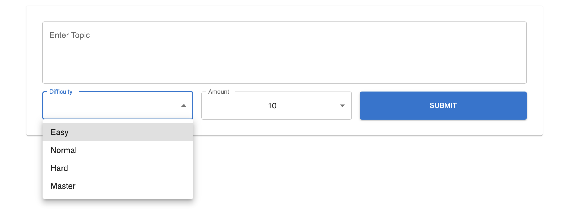Select the Easy difficulty option
Viewport: 569px width, 212px height.
tap(60, 132)
